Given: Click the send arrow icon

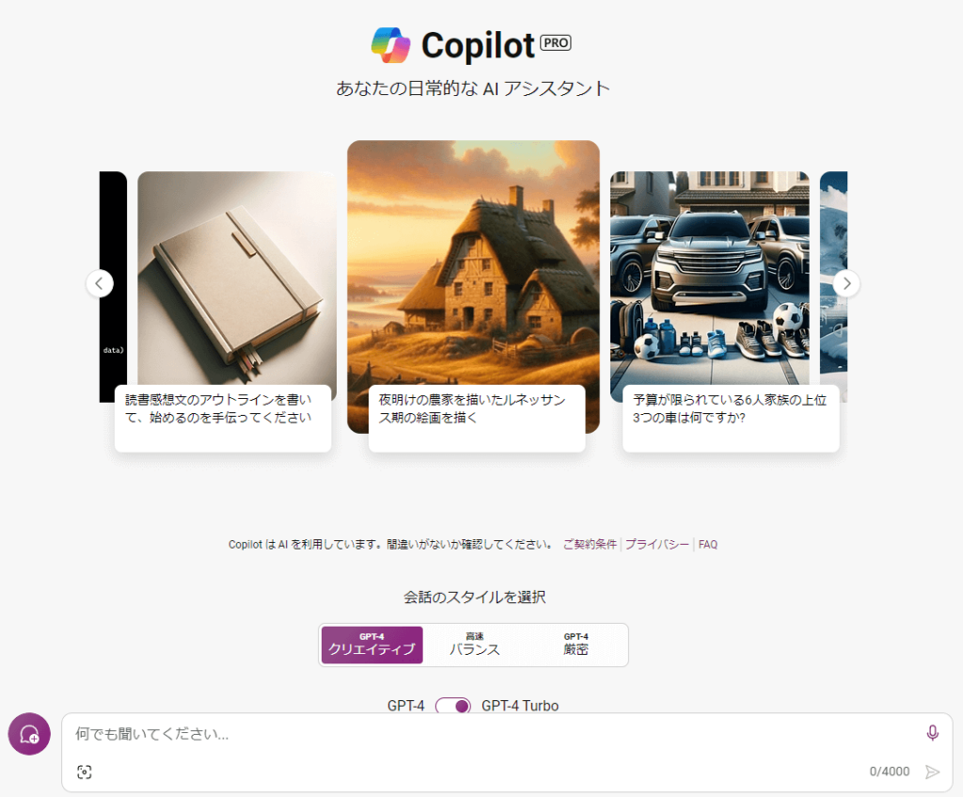Looking at the screenshot, I should 932,772.
